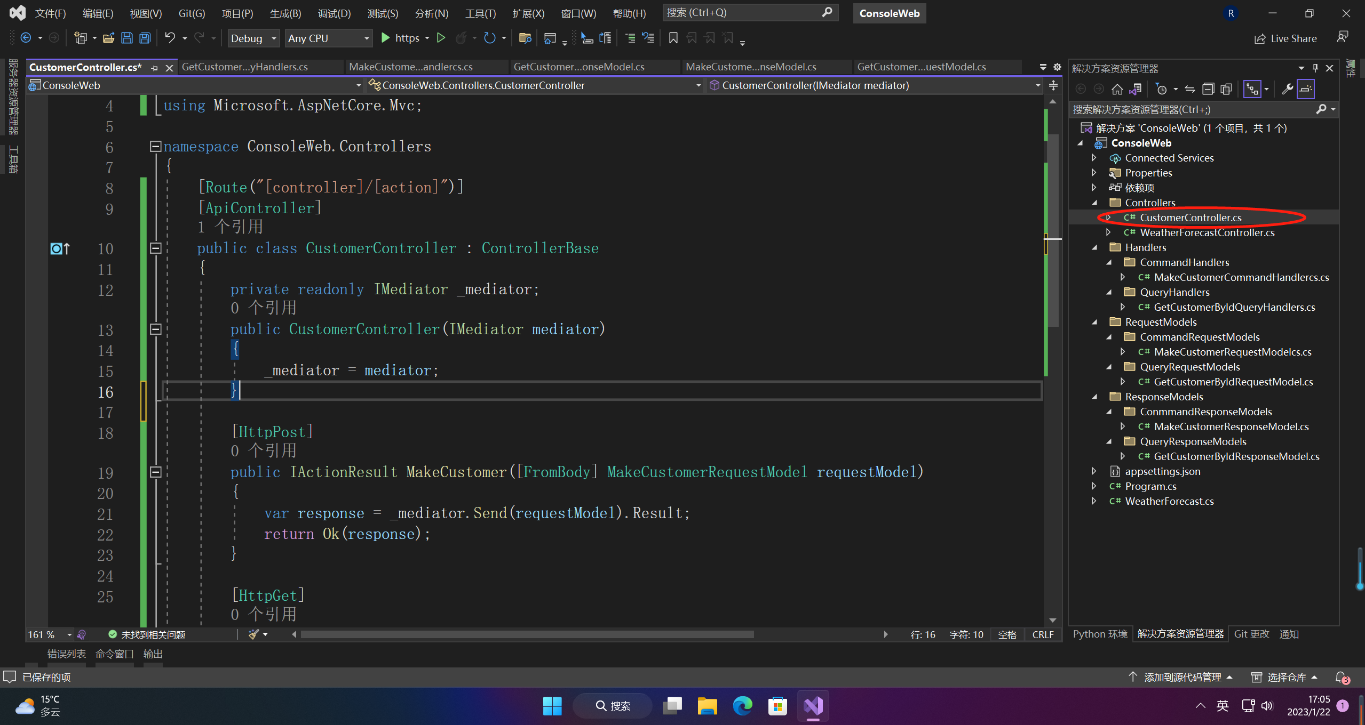Open Properties wrench icon in Solution Explorer
The height and width of the screenshot is (725, 1365).
click(x=1288, y=89)
